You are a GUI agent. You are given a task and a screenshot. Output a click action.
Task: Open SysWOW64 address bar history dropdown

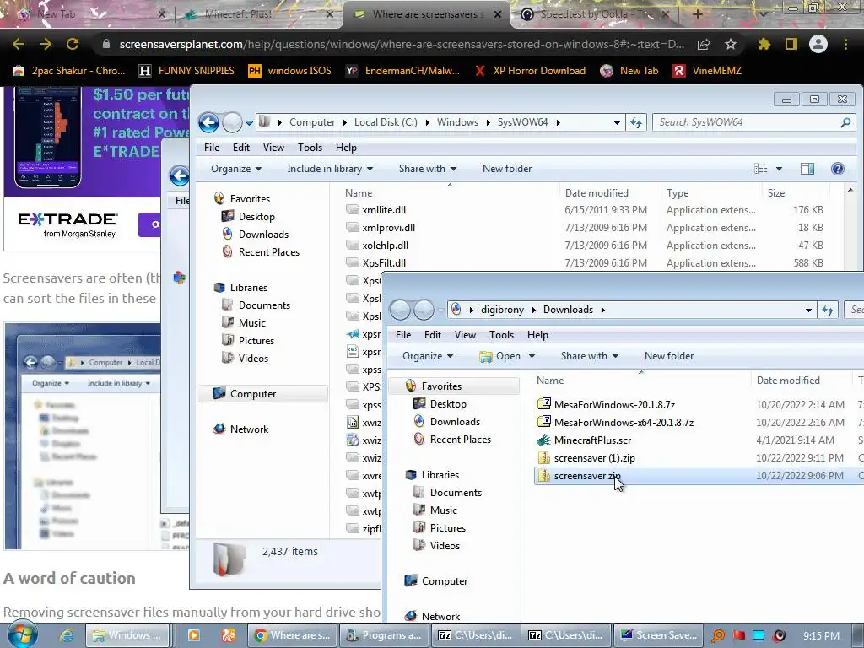tap(617, 123)
